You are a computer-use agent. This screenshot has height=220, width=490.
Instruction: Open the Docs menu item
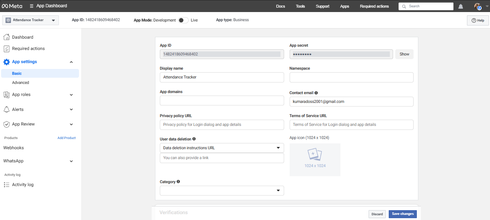point(280,6)
